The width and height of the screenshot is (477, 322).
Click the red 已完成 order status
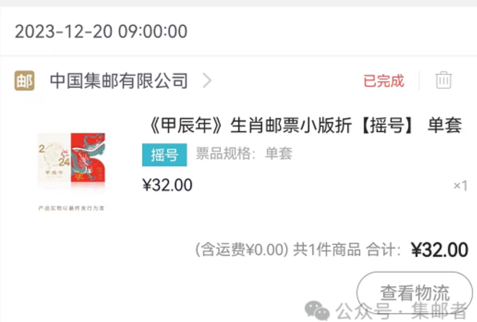pyautogui.click(x=384, y=81)
